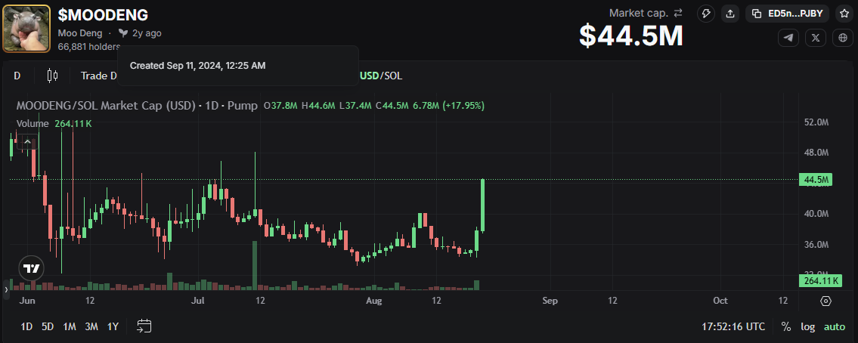The width and height of the screenshot is (858, 343).
Task: Select the 1M time range
Action: coord(70,326)
